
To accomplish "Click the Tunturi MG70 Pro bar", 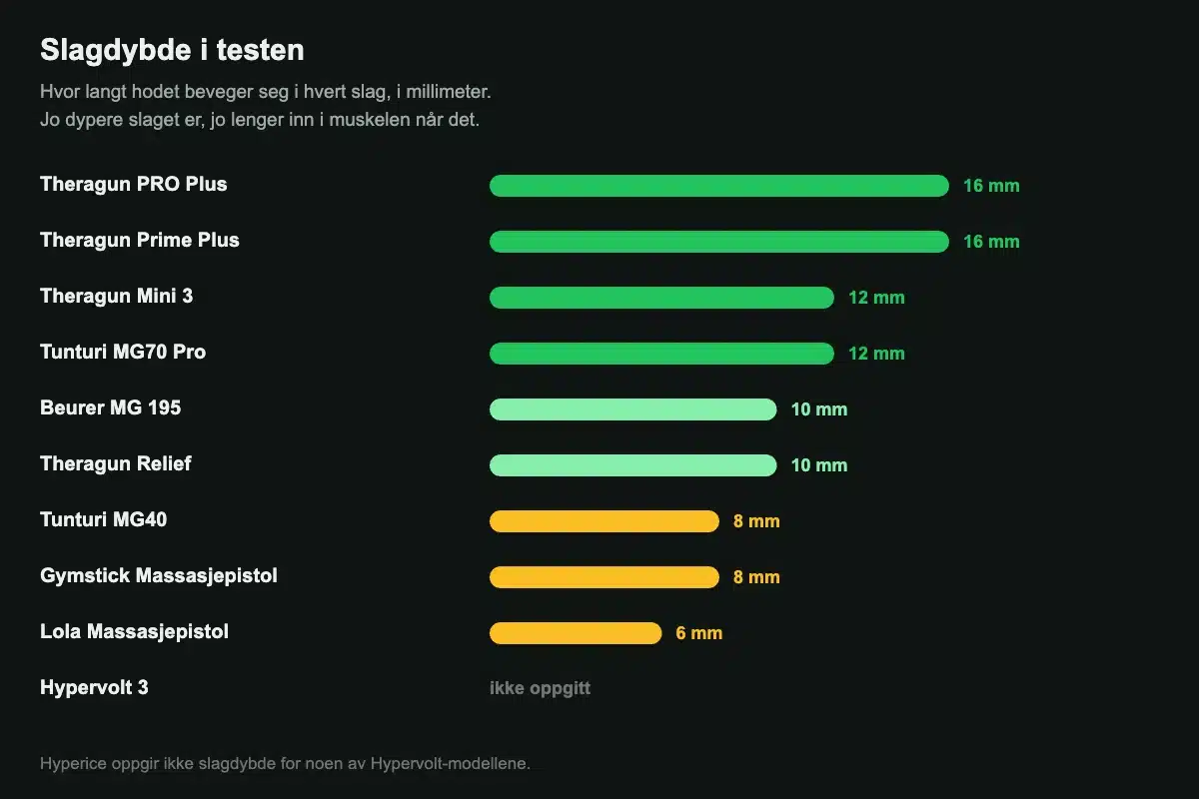I will tap(661, 354).
